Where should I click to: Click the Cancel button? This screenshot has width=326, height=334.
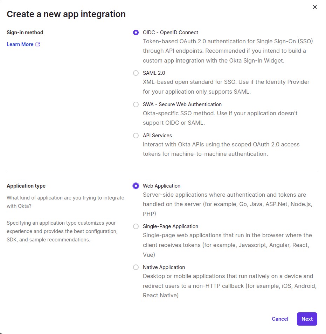click(280, 319)
